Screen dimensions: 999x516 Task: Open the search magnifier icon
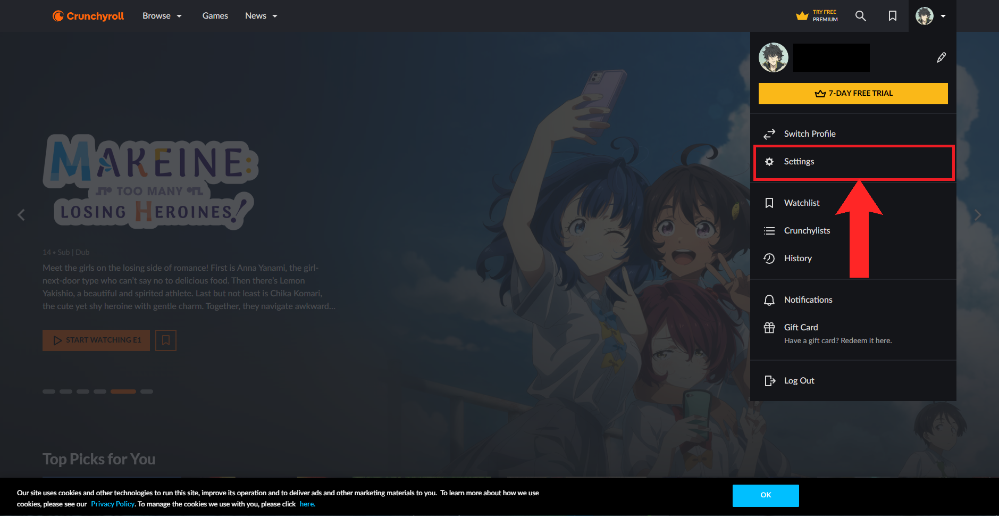[x=861, y=16]
